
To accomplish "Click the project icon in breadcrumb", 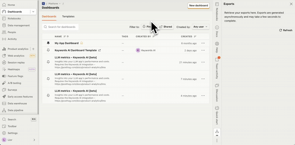I will pos(44,3).
